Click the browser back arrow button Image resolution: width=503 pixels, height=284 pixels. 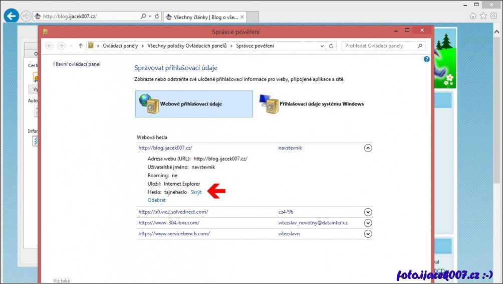coord(11,16)
